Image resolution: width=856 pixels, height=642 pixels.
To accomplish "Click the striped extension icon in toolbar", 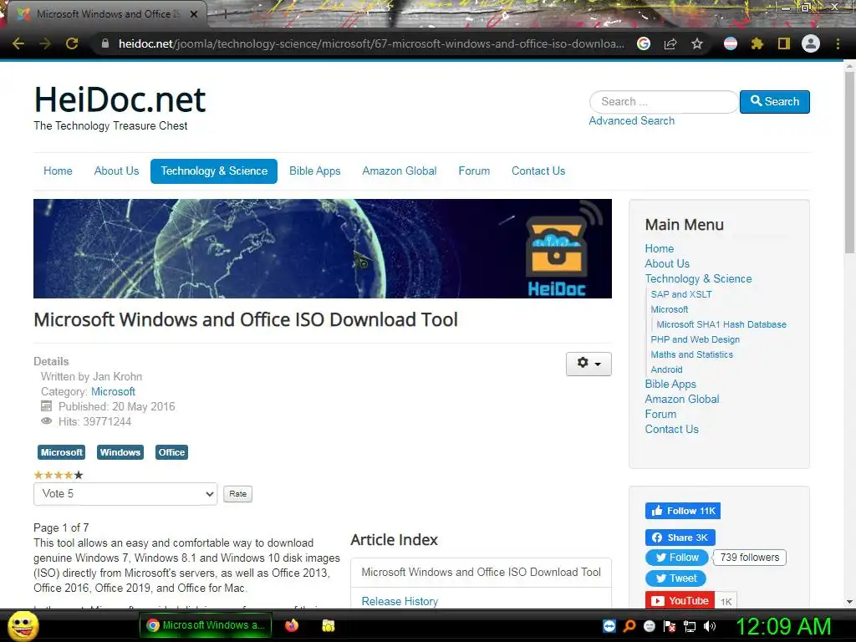I will [x=731, y=43].
